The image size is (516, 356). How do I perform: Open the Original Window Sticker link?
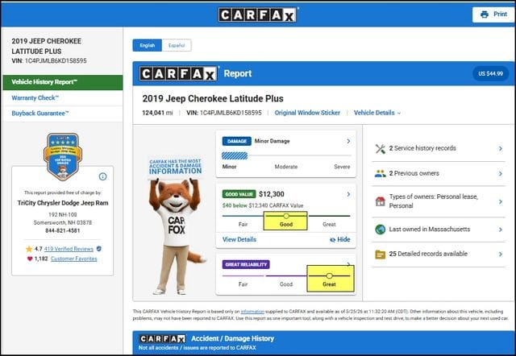click(309, 113)
